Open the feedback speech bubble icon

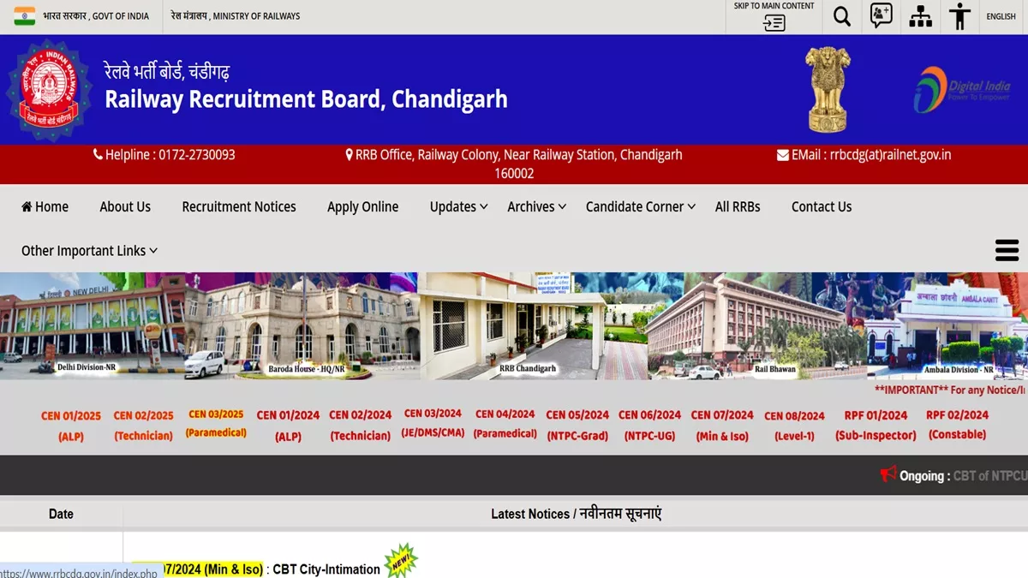point(882,16)
